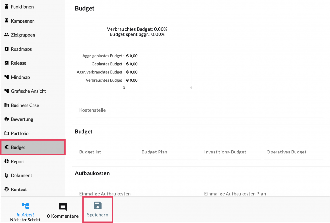Click the Speichern floppy disk icon

(x=97, y=206)
